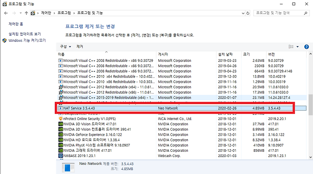Click icon of Visual C++ 2010 x86 row
Screen dimensions: 313x174
pyautogui.click(x=60, y=82)
